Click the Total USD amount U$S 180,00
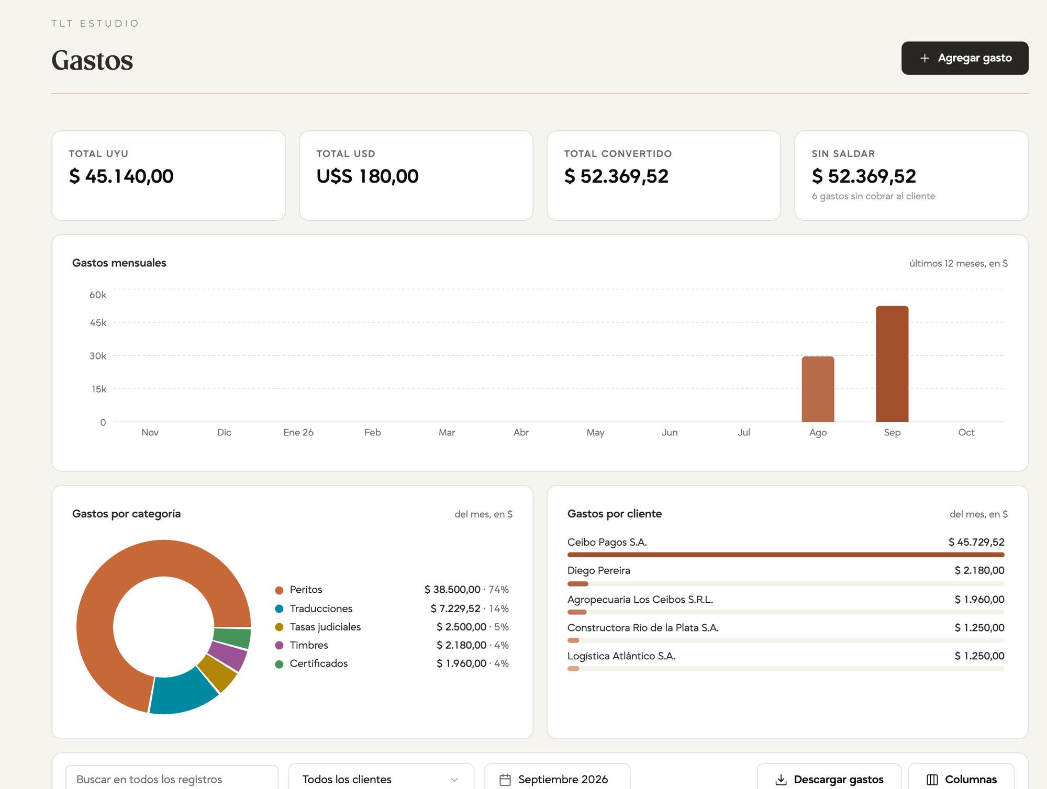 pos(367,176)
